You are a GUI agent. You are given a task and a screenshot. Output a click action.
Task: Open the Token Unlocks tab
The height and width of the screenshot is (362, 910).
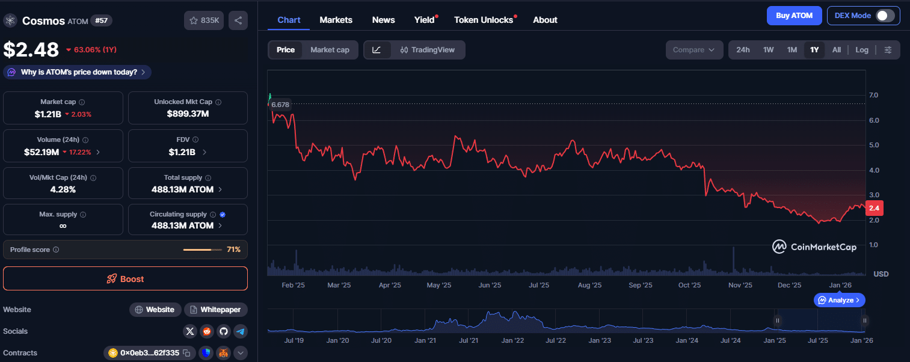click(x=483, y=19)
